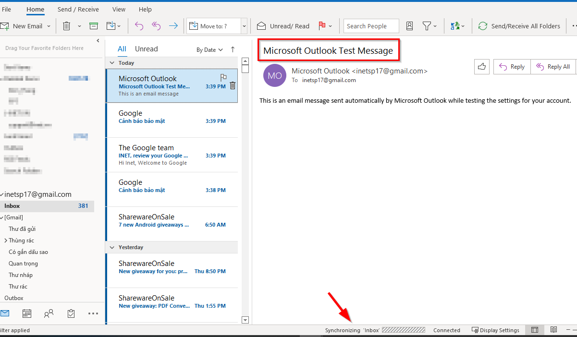Open the '7 new Android giveaways' email
Viewport: 577px width, 337px height.
click(x=172, y=224)
